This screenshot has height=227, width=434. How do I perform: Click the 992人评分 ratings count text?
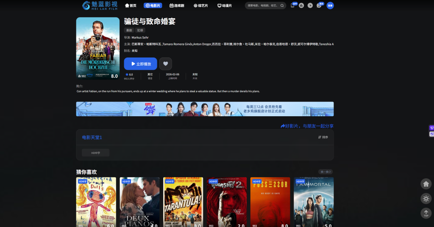[129, 79]
